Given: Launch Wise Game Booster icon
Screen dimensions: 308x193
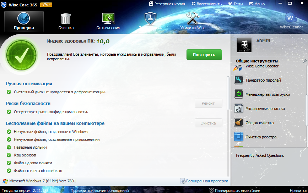Looking at the screenshot, I should [238, 67].
